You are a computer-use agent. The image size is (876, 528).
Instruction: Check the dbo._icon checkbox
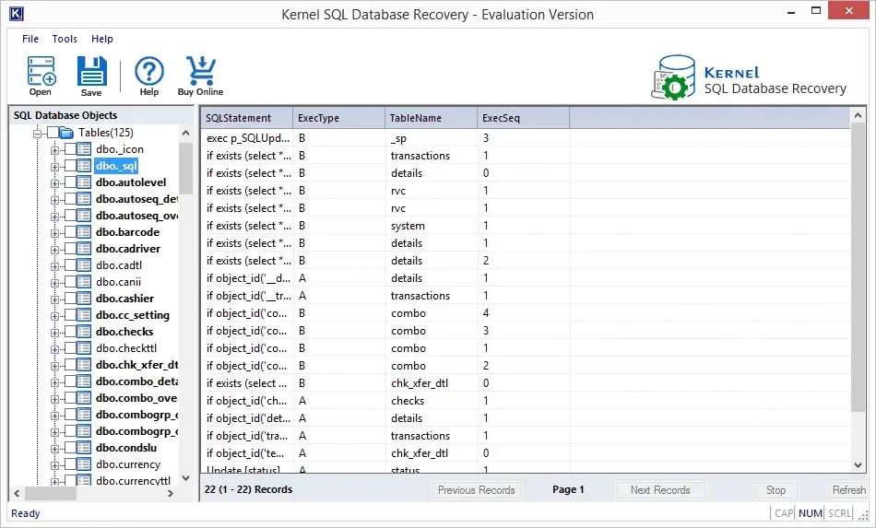click(70, 149)
